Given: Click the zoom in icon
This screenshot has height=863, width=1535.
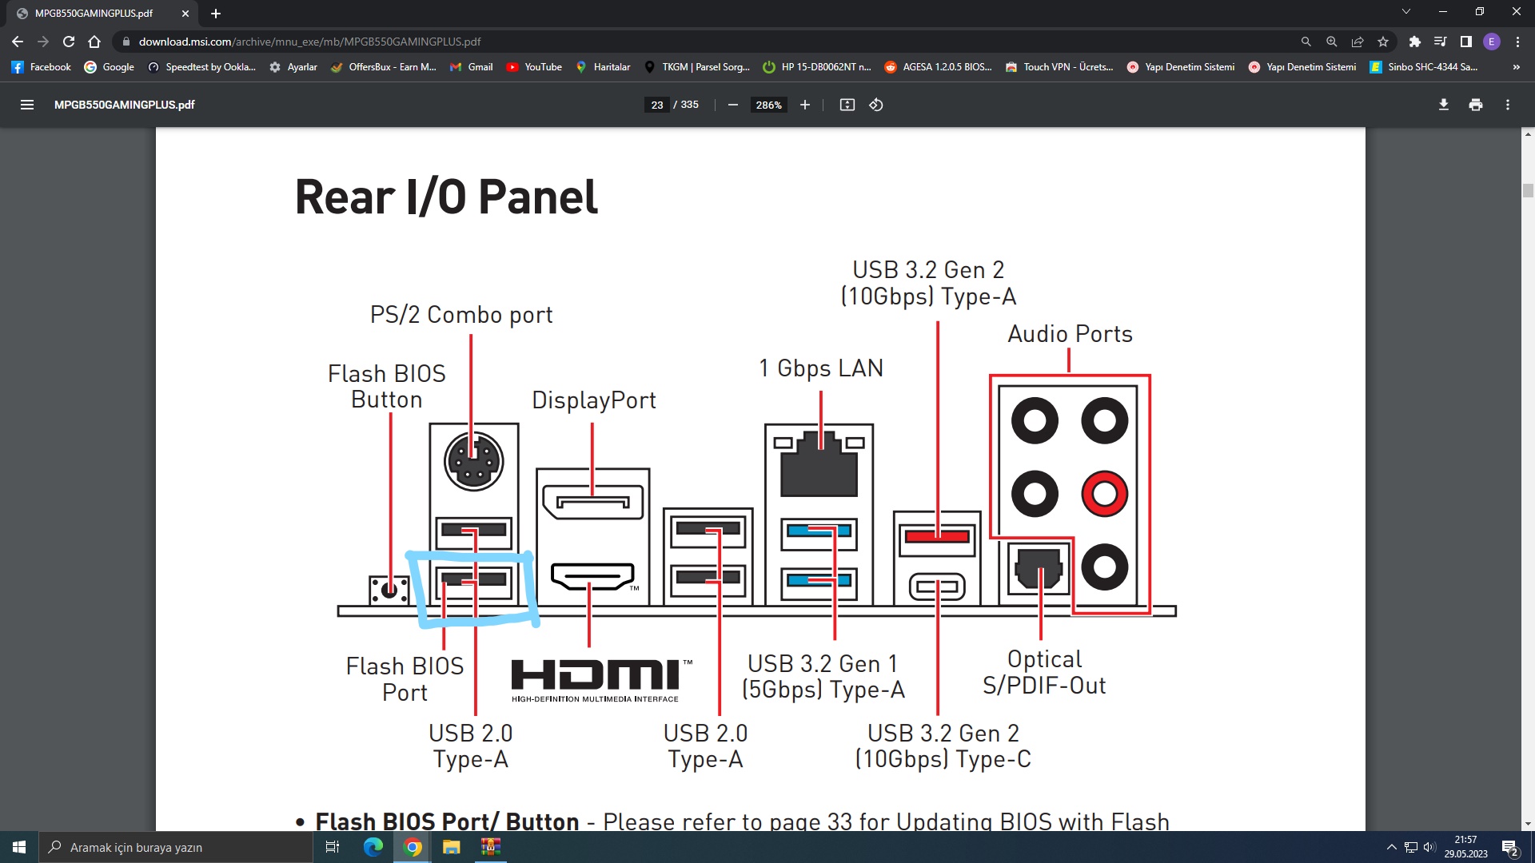Looking at the screenshot, I should 805,105.
